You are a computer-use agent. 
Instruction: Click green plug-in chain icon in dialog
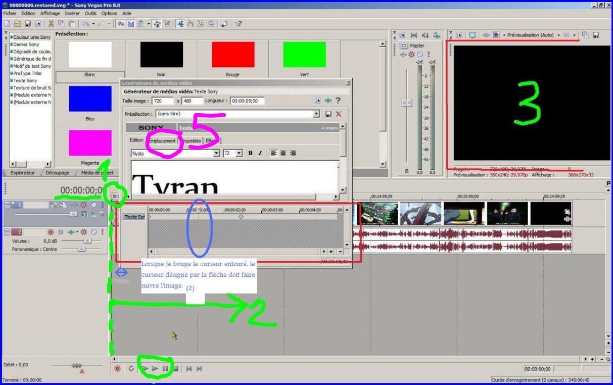[327, 101]
